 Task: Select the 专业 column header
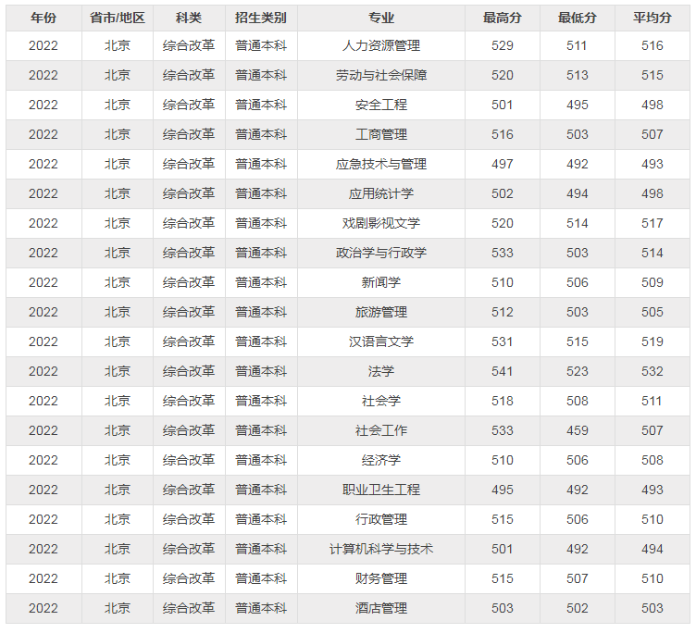point(380,18)
